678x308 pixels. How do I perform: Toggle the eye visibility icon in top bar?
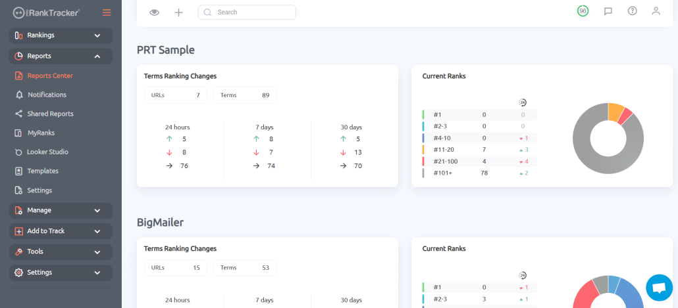[x=155, y=12]
